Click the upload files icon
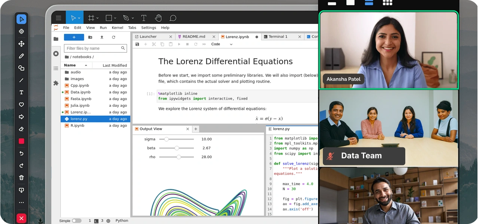Image resolution: width=479 pixels, height=224 pixels. (102, 37)
